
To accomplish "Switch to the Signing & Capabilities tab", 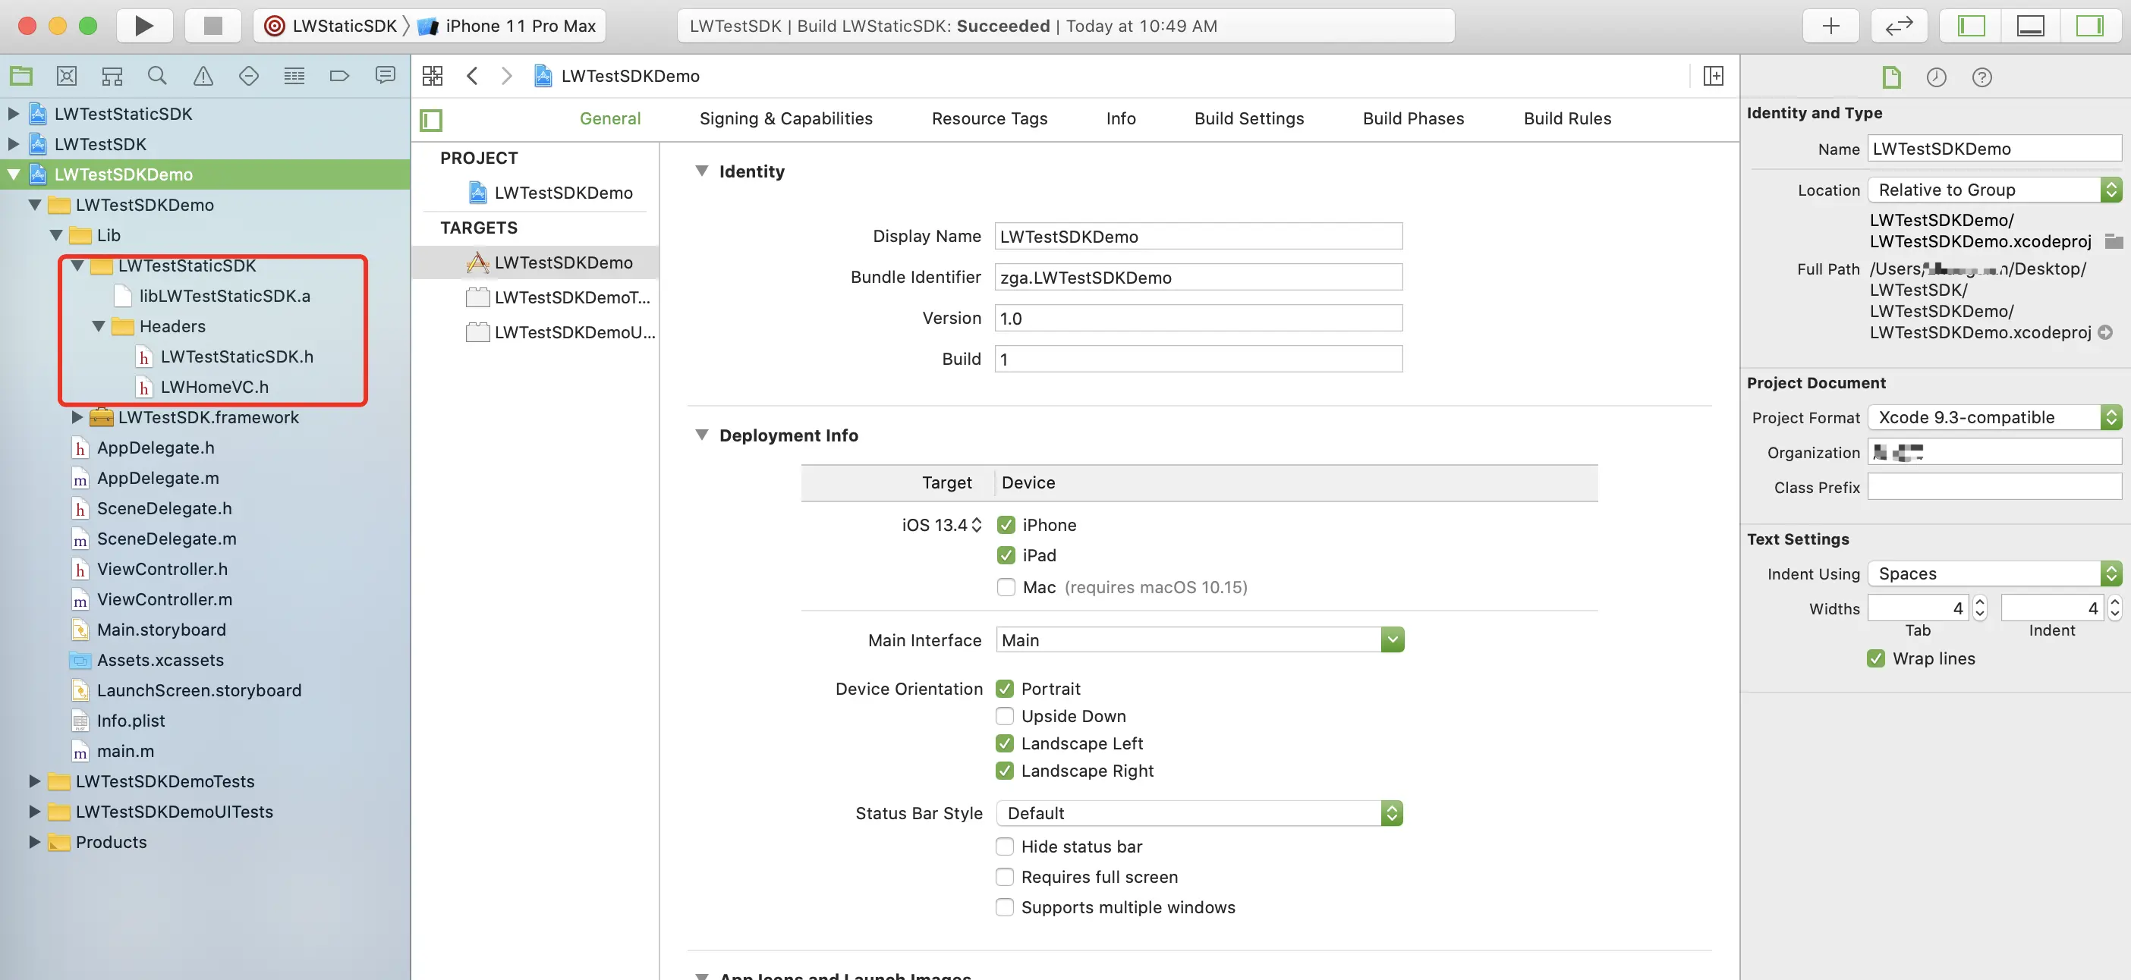I will pyautogui.click(x=785, y=118).
